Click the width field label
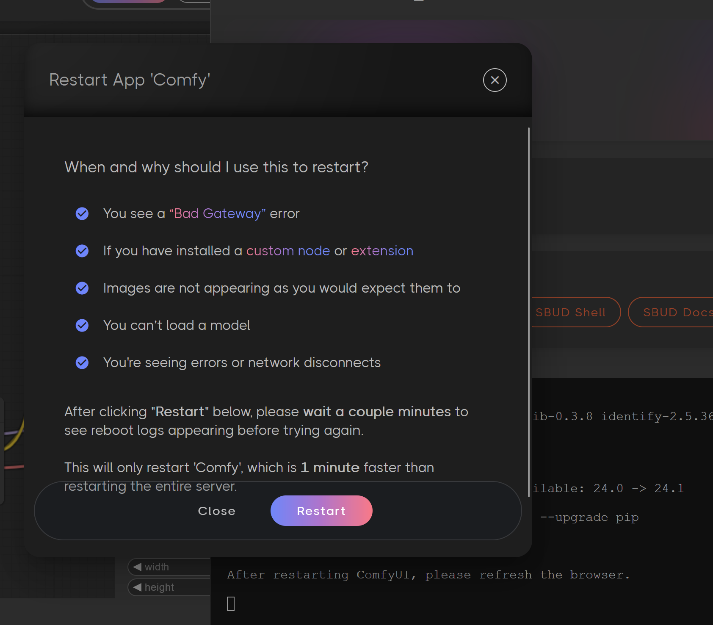This screenshot has width=713, height=625. tap(157, 567)
